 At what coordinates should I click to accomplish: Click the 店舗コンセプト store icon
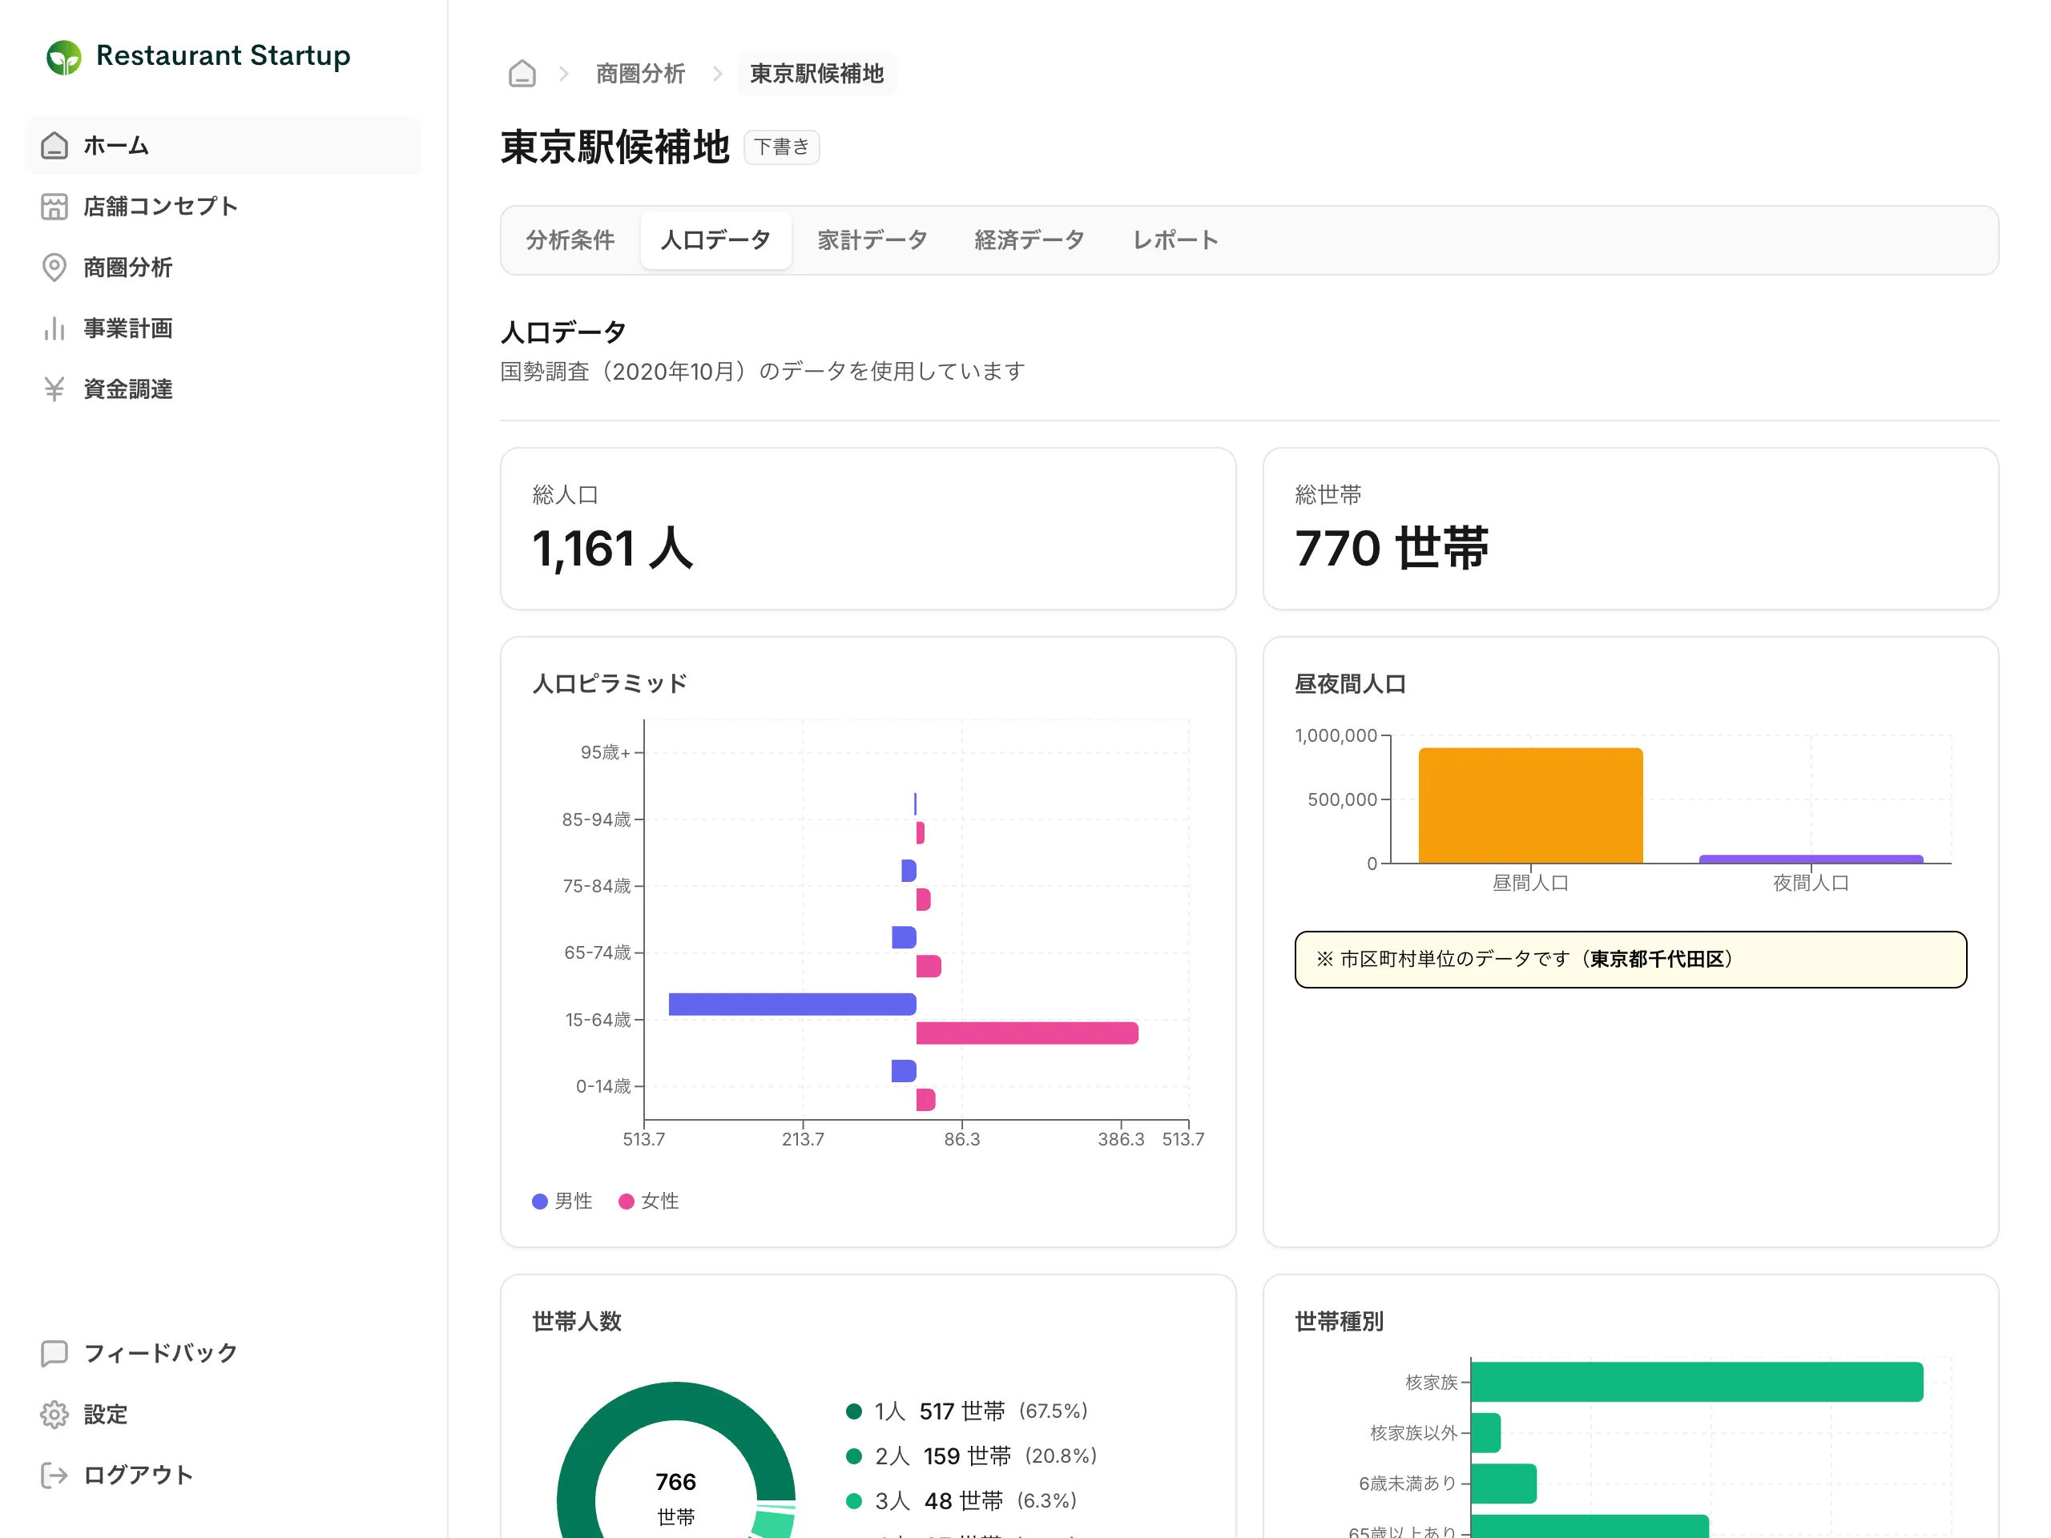54,207
